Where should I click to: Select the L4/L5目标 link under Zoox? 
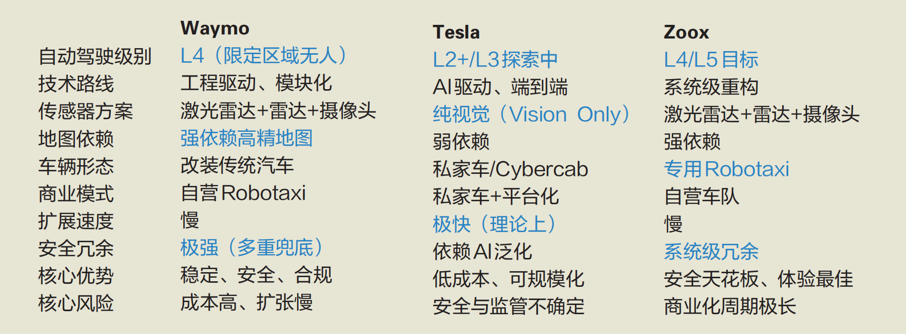[x=711, y=60]
